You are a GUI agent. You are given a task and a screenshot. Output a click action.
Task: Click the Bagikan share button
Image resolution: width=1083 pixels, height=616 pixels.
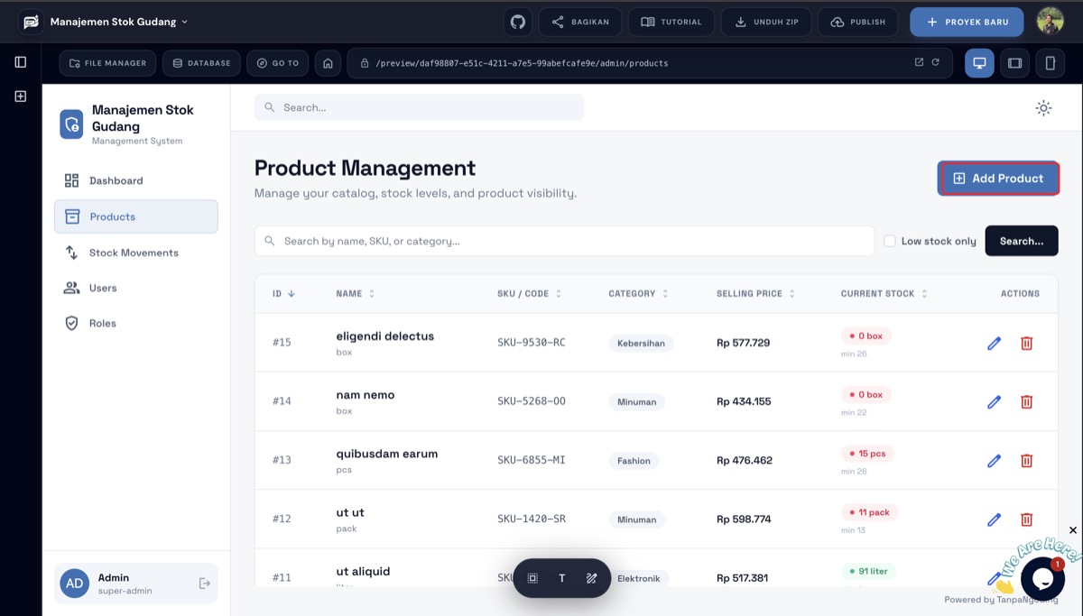click(x=580, y=22)
